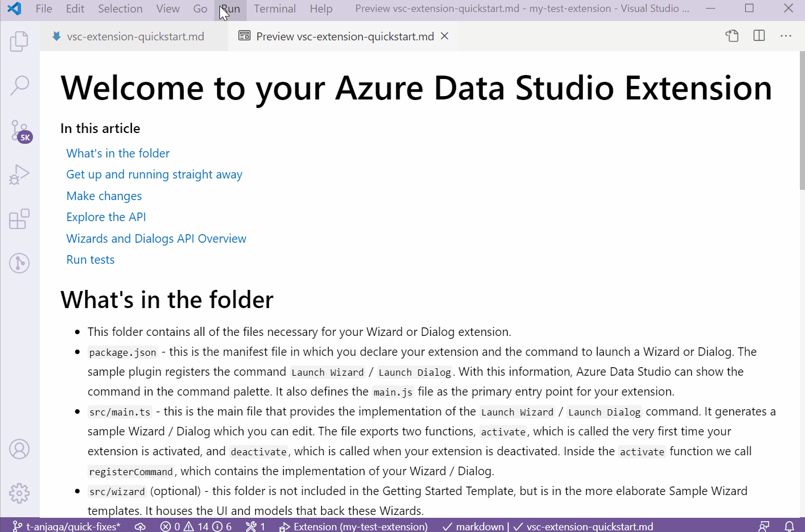This screenshot has height=532, width=805.
Task: Click the package.json inline code text
Action: click(x=123, y=352)
